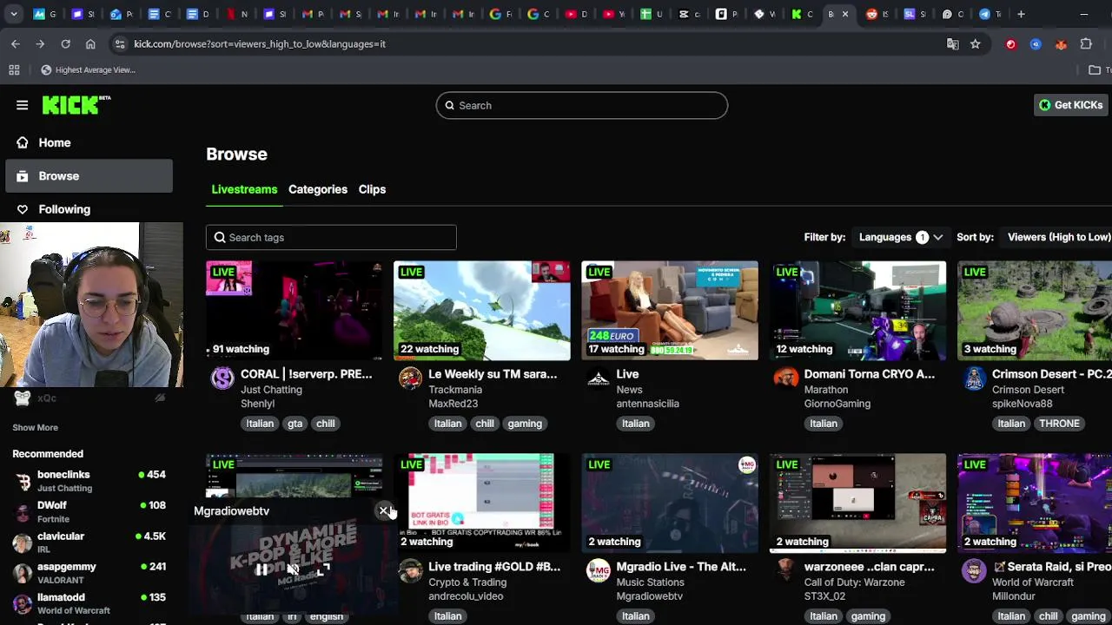Screen dimensions: 1112x625
Task: Bookmark the page with the star icon
Action: (976, 43)
